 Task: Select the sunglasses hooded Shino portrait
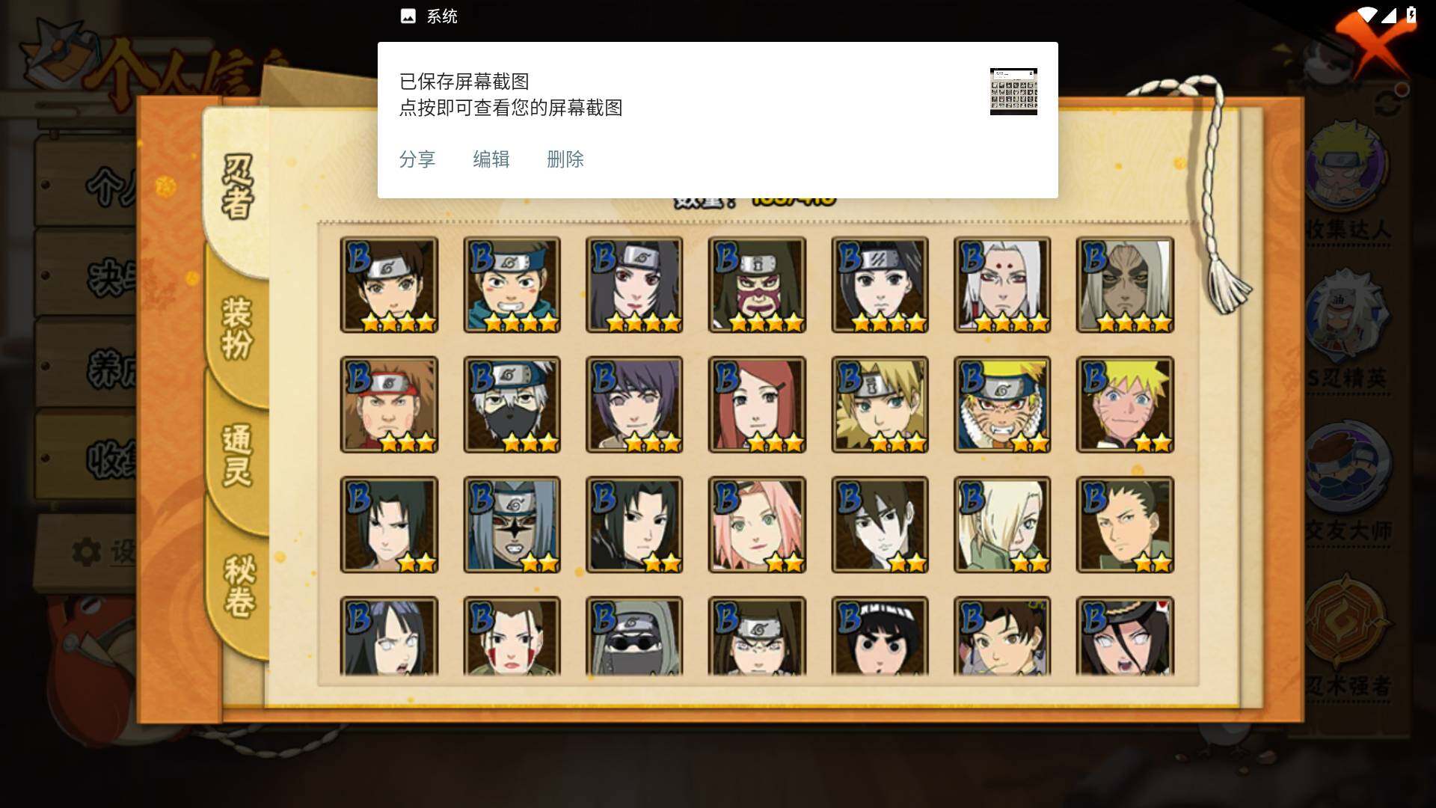[x=634, y=636]
